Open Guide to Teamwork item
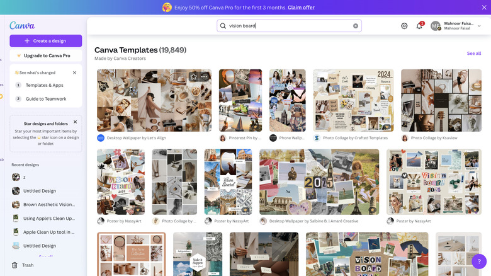 coord(46,99)
